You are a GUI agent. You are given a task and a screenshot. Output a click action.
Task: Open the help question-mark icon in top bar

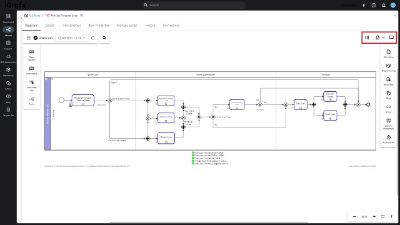coord(374,5)
